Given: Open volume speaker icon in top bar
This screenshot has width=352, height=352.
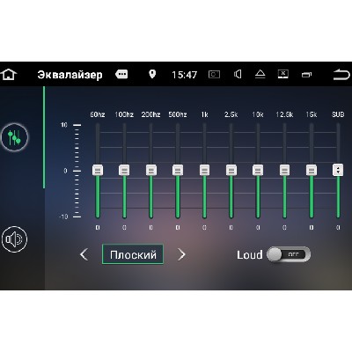Looking at the screenshot, I should pos(238,74).
